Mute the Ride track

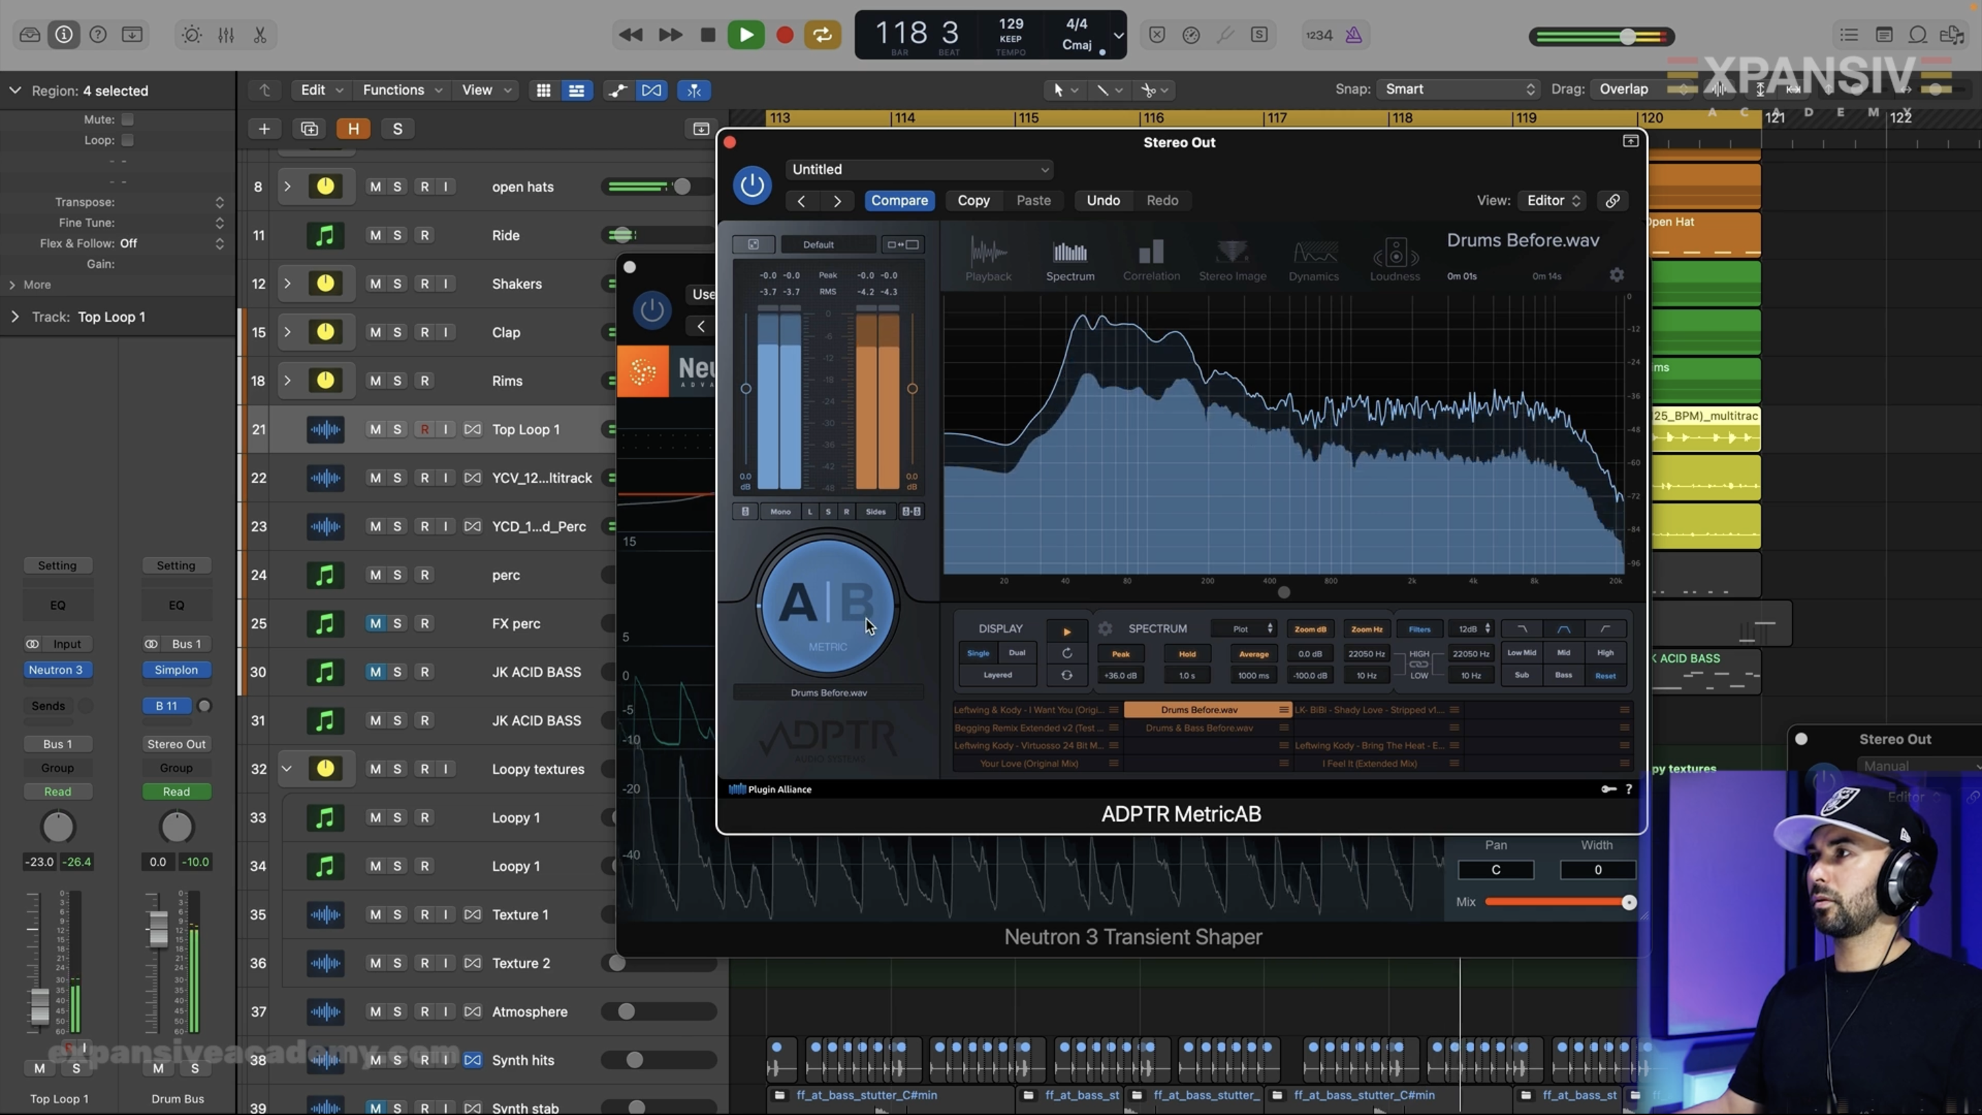[x=376, y=235]
